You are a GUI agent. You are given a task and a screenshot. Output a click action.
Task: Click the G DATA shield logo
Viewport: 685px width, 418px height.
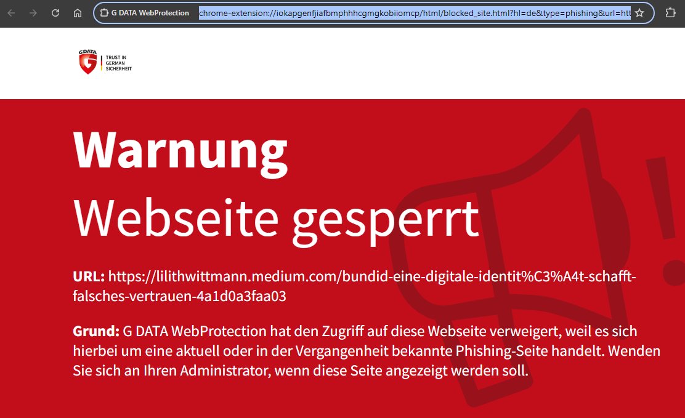[88, 62]
